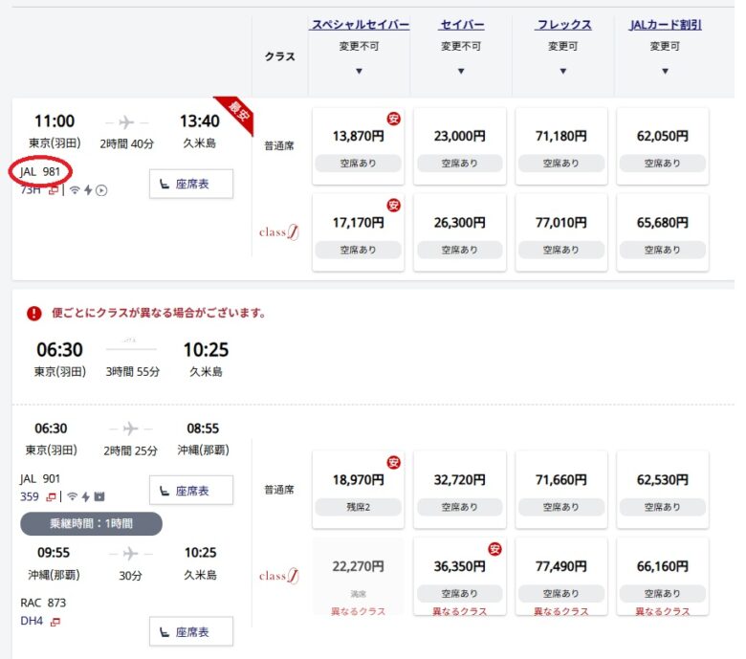Click the 安 badge on 18,970円 fare
Screen dimensions: 746x659
click(393, 462)
